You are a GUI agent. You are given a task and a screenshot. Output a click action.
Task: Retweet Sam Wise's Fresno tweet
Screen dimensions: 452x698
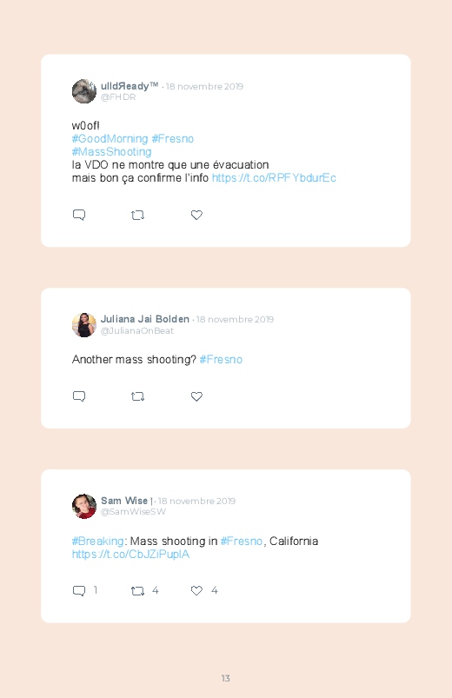[x=137, y=591]
